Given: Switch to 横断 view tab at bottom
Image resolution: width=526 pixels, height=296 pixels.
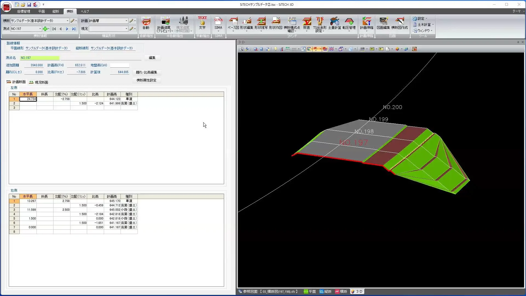Looking at the screenshot, I should (341, 291).
